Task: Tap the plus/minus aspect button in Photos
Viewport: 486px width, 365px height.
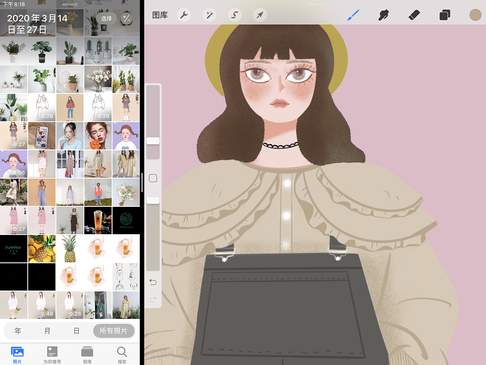Action: click(x=127, y=18)
